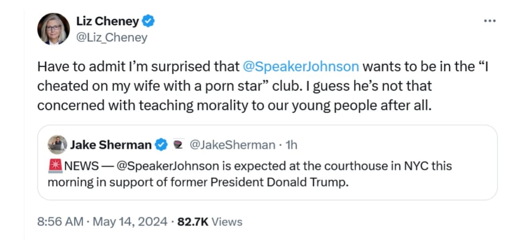Click Liz Cheney's blue verified badge
518x244 pixels.
click(148, 22)
